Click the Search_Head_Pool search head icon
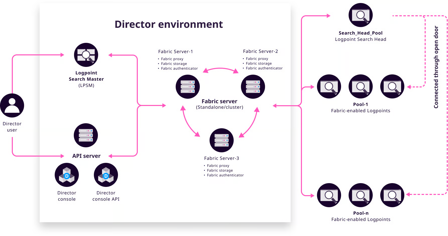The height and width of the screenshot is (236, 448). [x=360, y=15]
